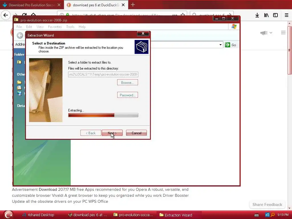Open page actions three-dots icon
Viewport: 292px width, 219px height.
(175, 15)
